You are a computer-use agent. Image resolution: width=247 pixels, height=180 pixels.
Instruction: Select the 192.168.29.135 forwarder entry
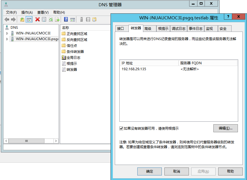pyautogui.click(x=134, y=69)
